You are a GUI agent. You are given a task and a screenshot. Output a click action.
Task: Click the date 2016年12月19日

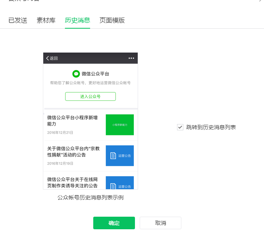tap(60, 163)
